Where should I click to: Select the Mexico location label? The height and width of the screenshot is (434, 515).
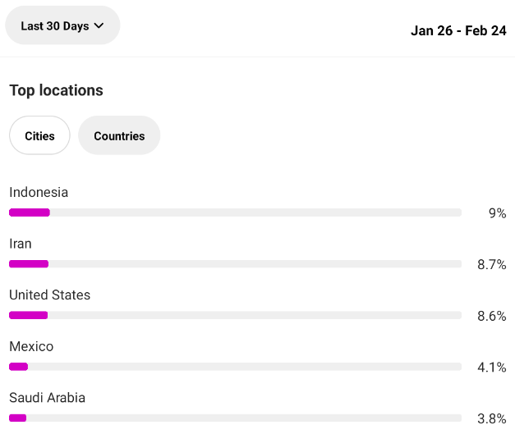pos(31,346)
